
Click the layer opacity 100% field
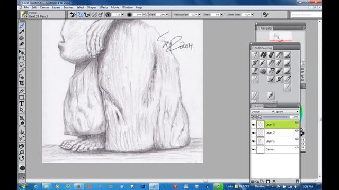[x=295, y=117]
